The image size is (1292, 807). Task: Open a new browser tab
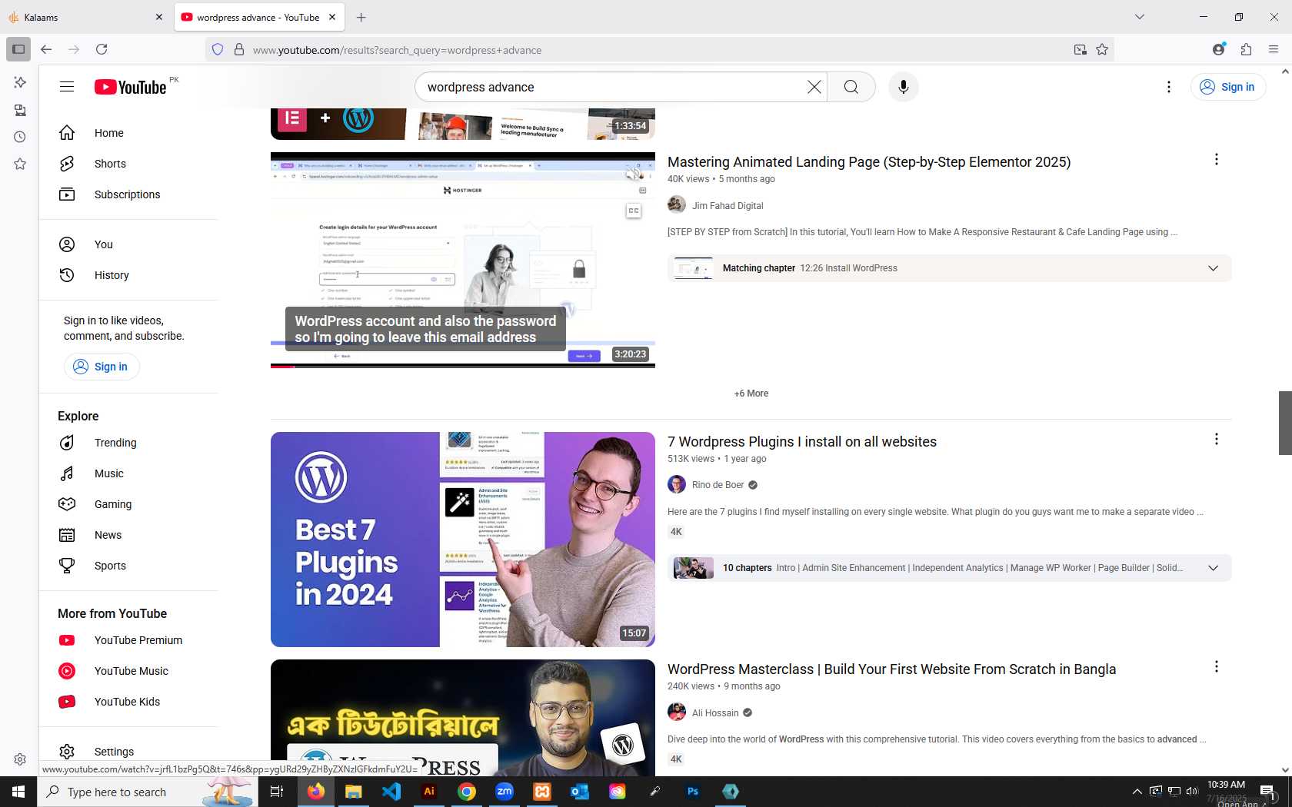[361, 17]
